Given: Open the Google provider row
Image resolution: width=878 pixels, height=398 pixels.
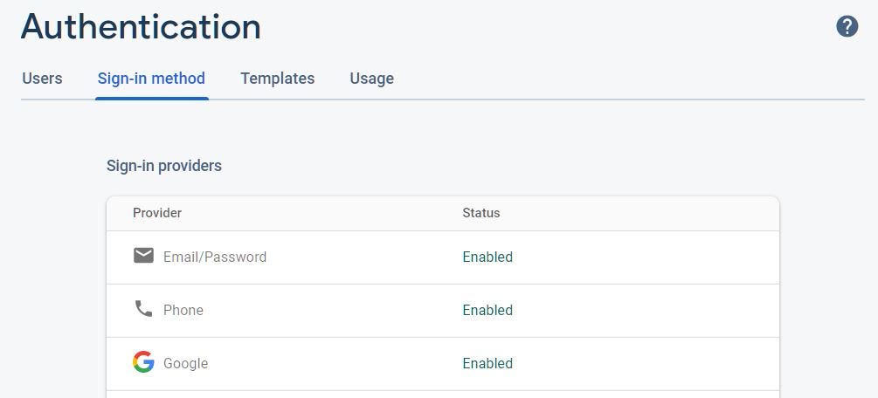Looking at the screenshot, I should tap(443, 364).
